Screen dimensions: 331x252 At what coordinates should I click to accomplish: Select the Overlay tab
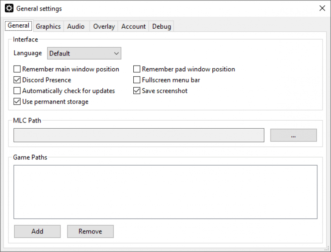104,26
